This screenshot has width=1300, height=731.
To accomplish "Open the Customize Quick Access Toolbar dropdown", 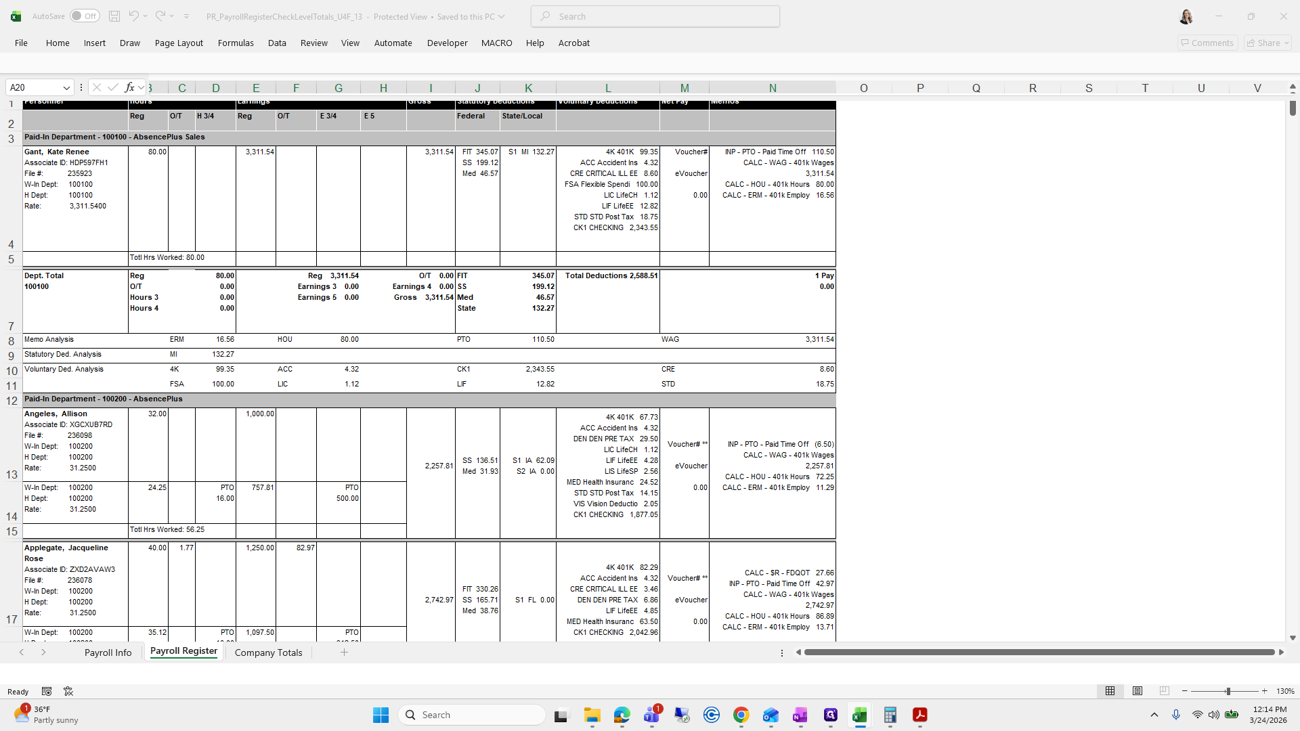I will tap(187, 16).
